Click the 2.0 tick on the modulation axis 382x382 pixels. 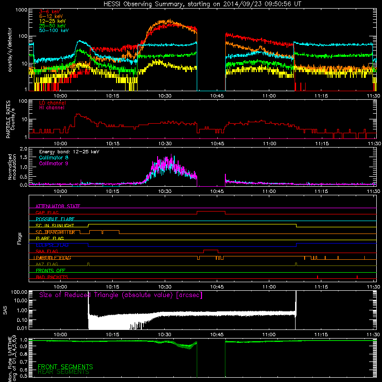23,149
